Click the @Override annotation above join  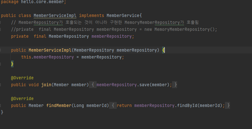tap(22, 78)
